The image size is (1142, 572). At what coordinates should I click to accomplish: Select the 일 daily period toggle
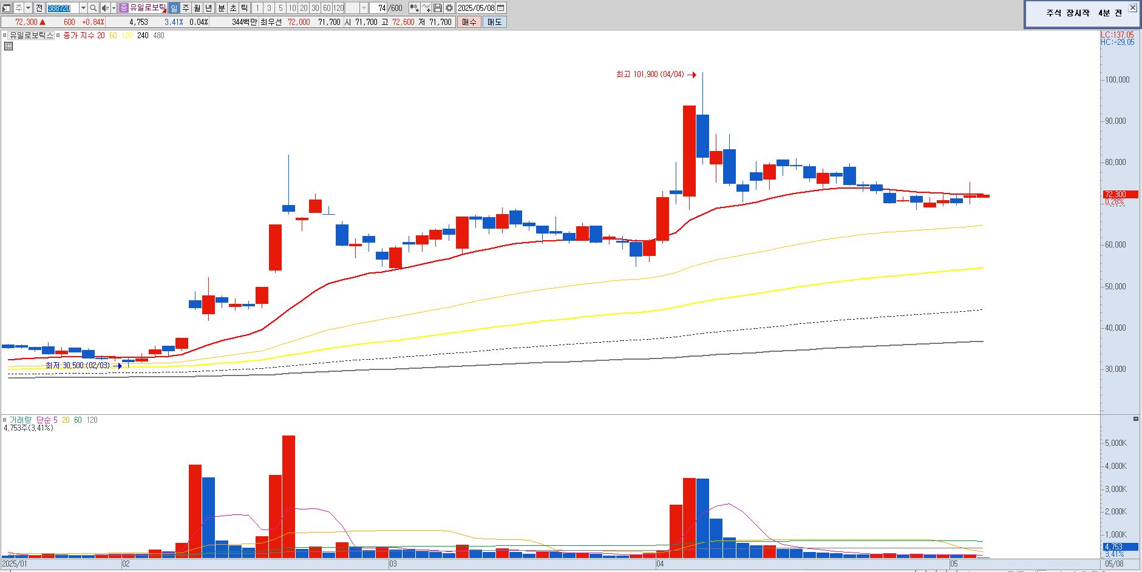click(174, 8)
